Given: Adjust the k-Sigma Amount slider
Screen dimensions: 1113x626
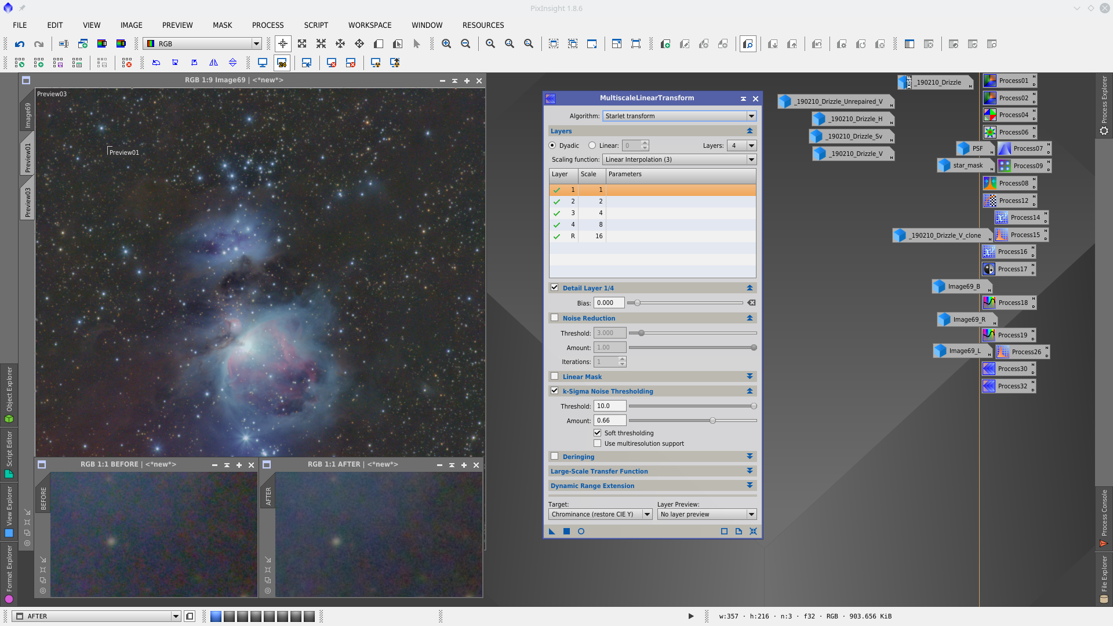Looking at the screenshot, I should coord(712,421).
